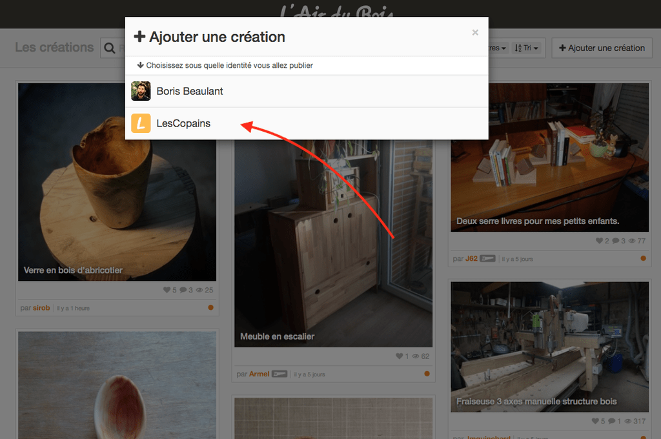The image size is (661, 439).
Task: Open Meuble en escalier thumbnail
Action: coord(333,243)
